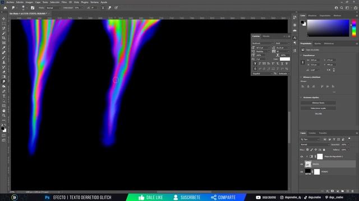Open the layer filter type dropdown
Screen dimensions: 359x201
pos(310,139)
